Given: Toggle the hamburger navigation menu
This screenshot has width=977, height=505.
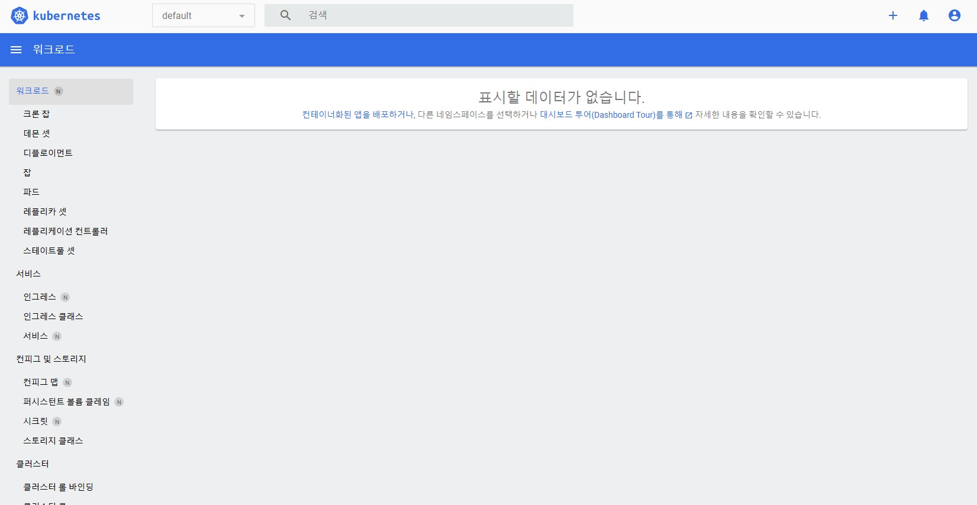Looking at the screenshot, I should [16, 50].
